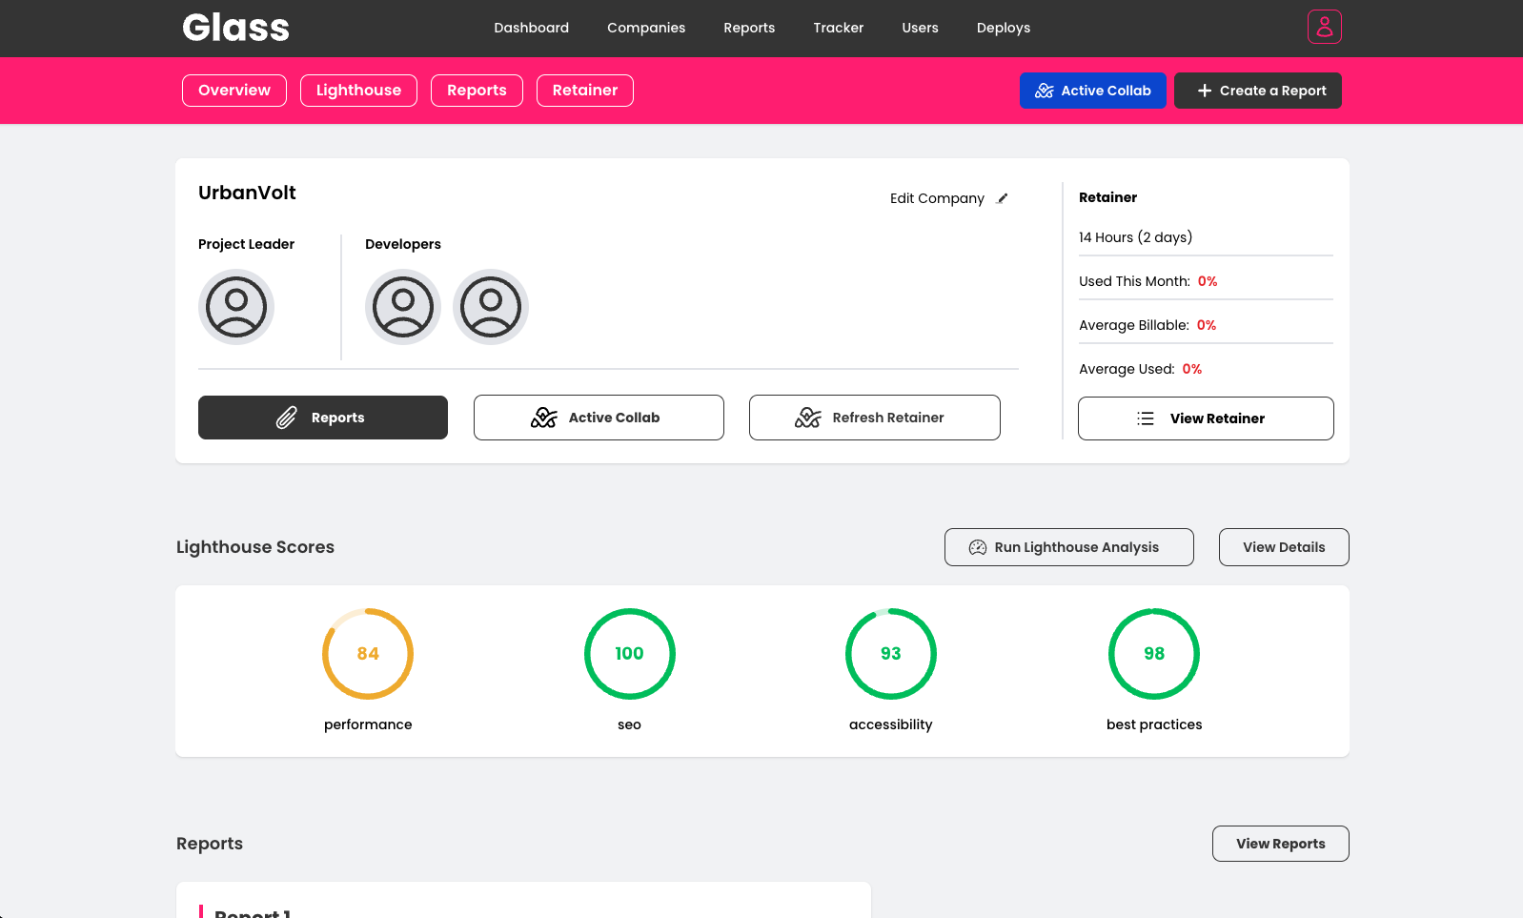1523x918 pixels.
Task: Click Create a Report button
Action: coord(1257,91)
